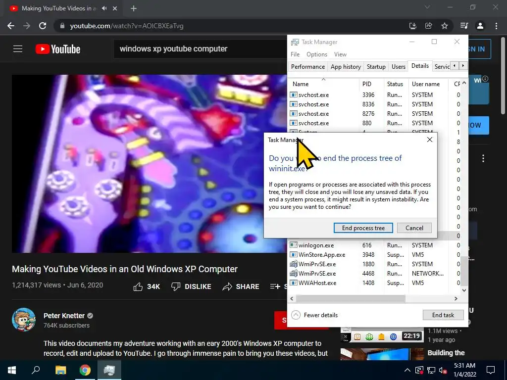Sort by User name column header
507x380 pixels.
(428, 84)
